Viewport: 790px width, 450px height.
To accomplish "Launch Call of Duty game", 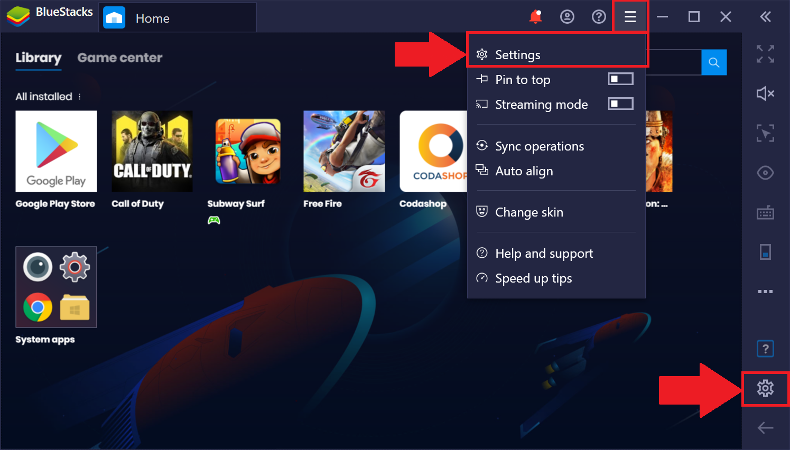I will pos(152,151).
